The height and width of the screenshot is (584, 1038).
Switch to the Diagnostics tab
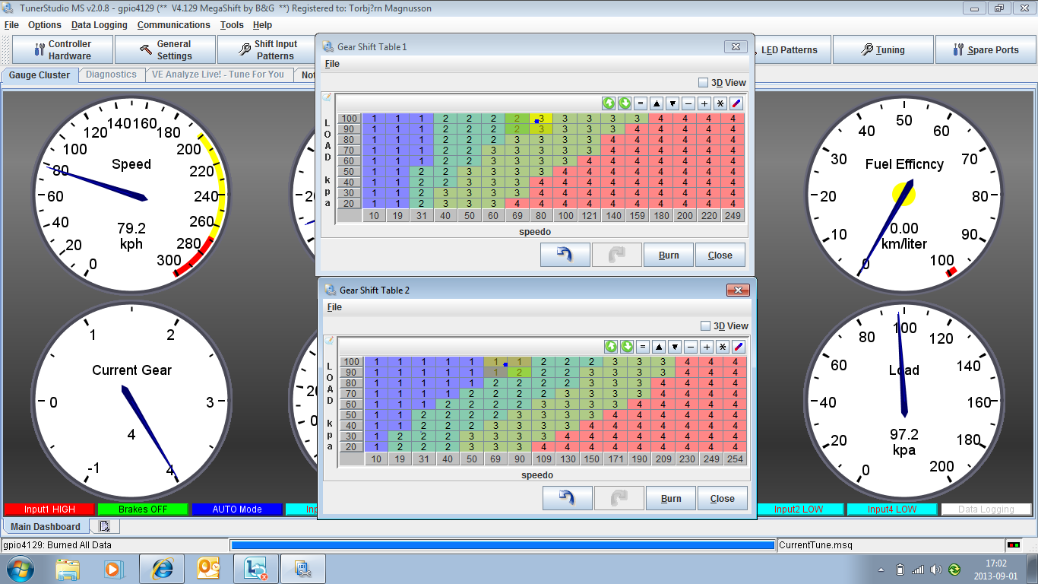[111, 75]
